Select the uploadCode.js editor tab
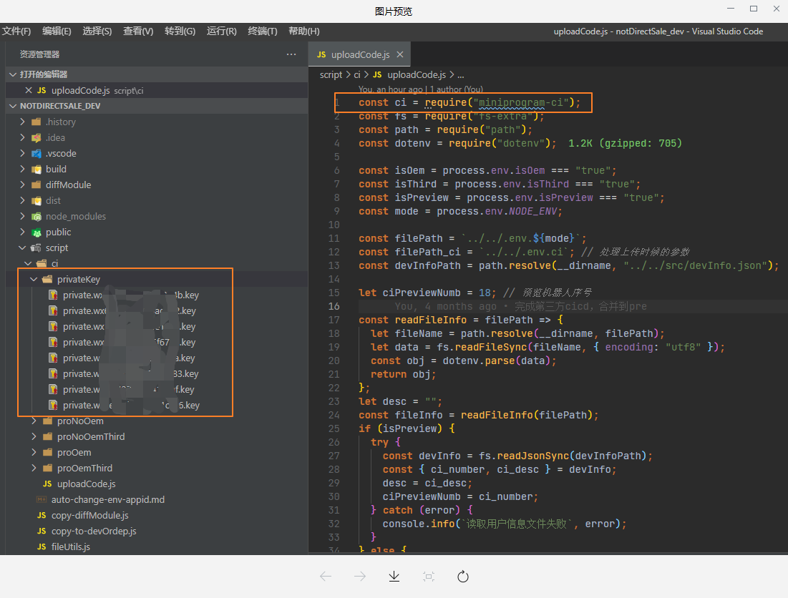788x598 pixels. 360,55
